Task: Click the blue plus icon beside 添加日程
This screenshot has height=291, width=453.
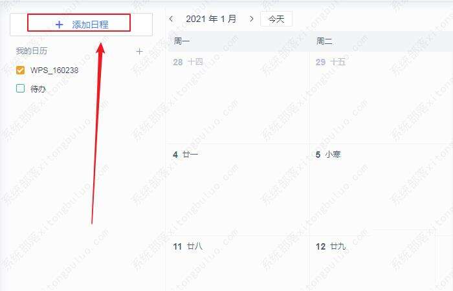Action: click(60, 25)
